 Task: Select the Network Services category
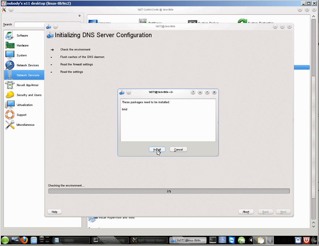coord(24,75)
